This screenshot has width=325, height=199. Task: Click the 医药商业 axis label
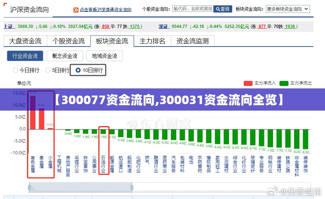point(165,164)
